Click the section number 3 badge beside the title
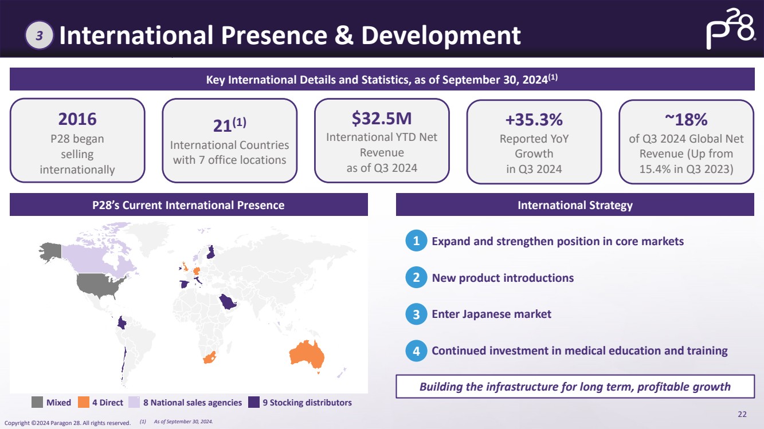Viewport: 764px width, 429px height. pos(39,36)
